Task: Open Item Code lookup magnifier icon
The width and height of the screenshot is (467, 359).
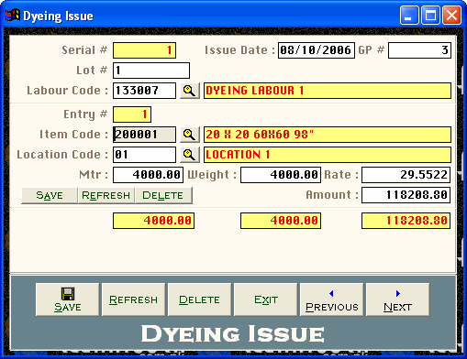Action: 190,135
